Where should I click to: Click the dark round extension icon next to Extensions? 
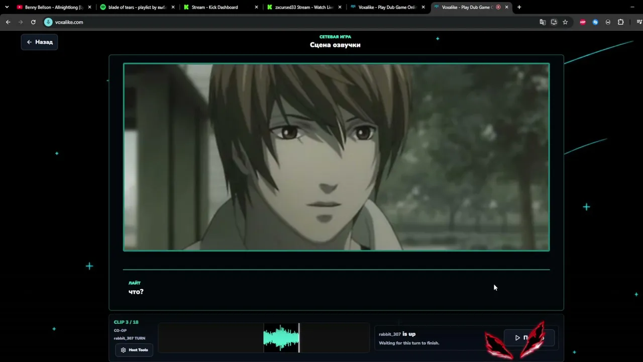[608, 22]
